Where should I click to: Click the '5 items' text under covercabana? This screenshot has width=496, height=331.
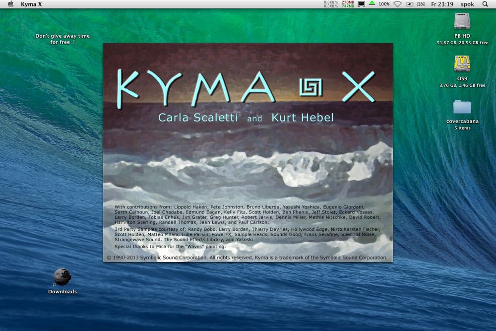point(462,128)
